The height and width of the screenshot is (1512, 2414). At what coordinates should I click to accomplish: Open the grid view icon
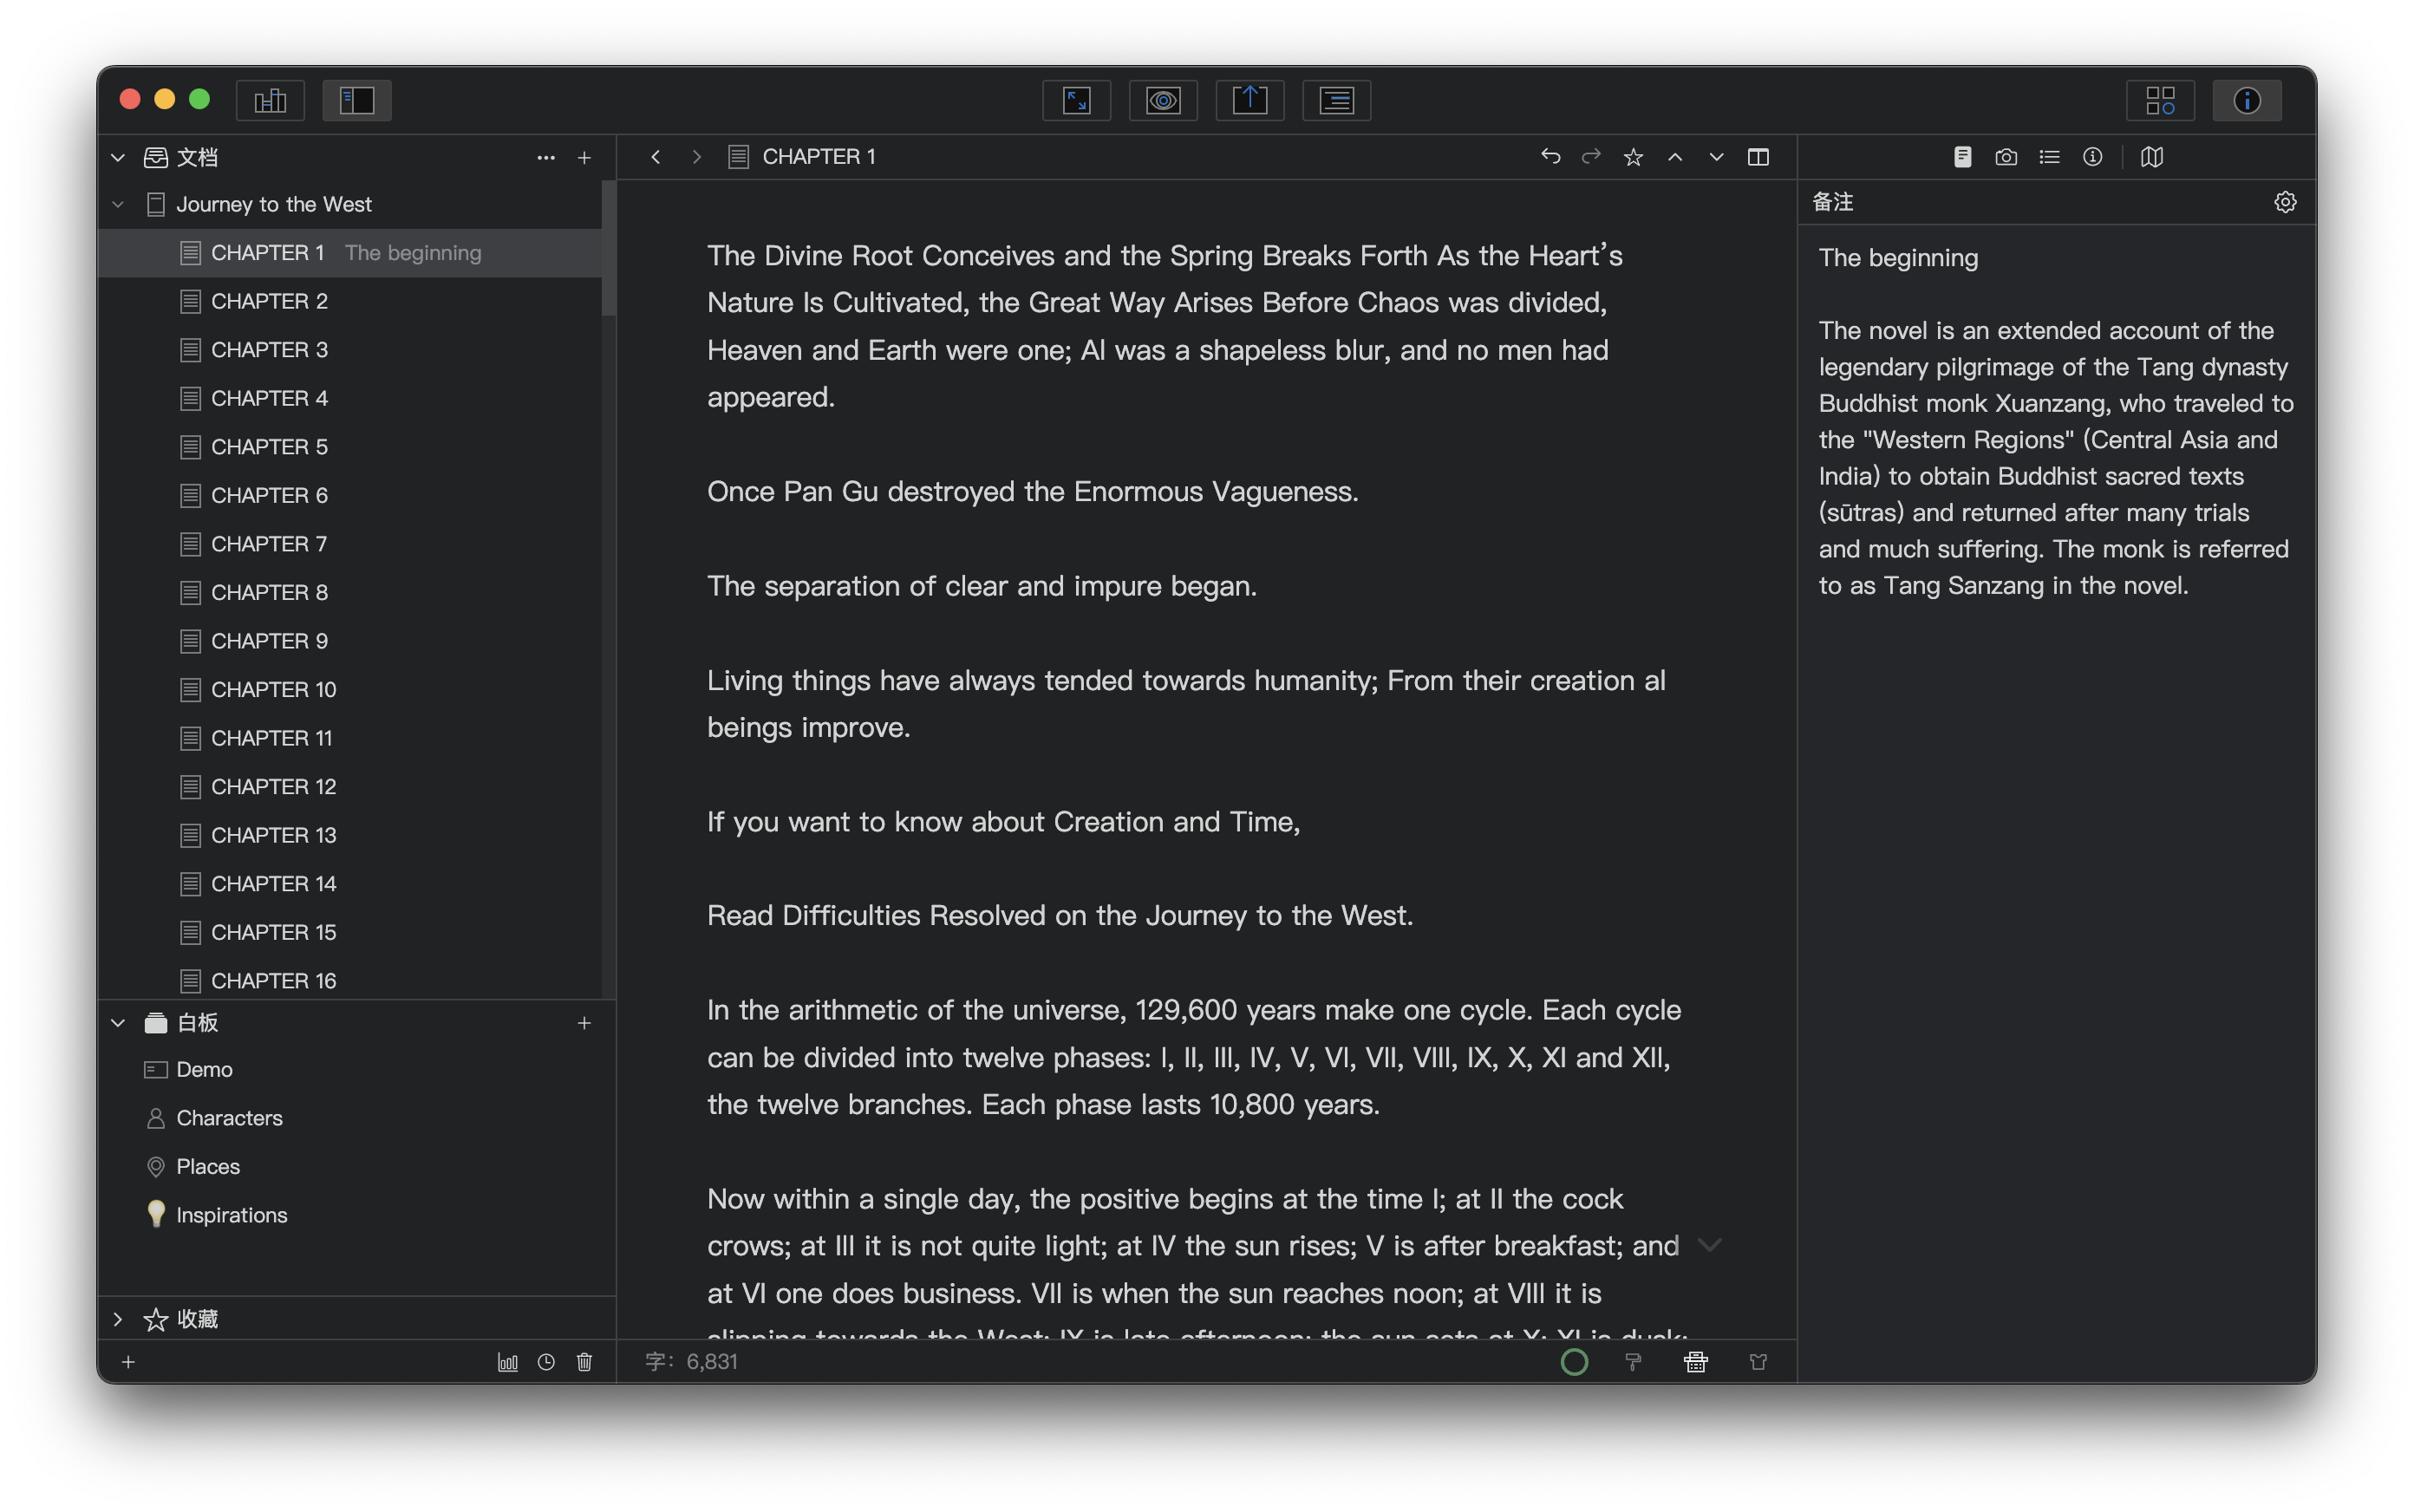pyautogui.click(x=2160, y=100)
